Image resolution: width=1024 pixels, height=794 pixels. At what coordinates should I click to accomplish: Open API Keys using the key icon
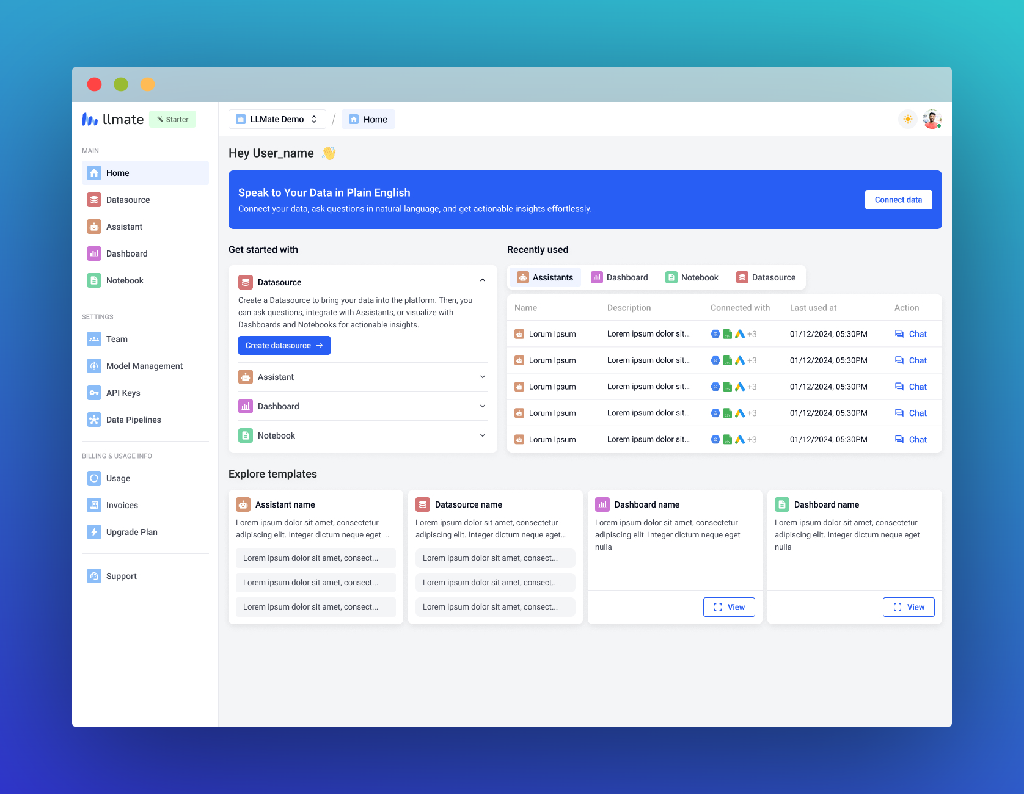coord(93,393)
